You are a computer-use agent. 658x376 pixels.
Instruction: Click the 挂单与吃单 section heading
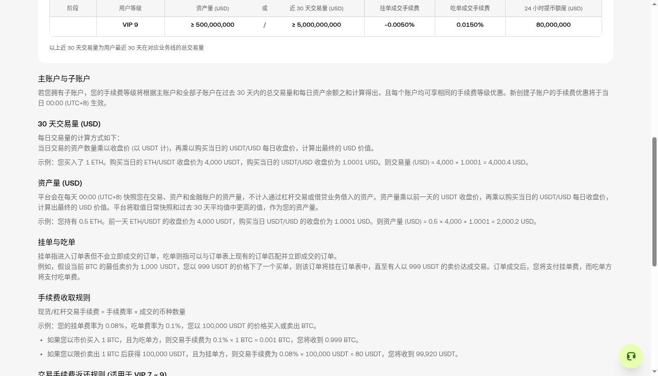tap(57, 242)
